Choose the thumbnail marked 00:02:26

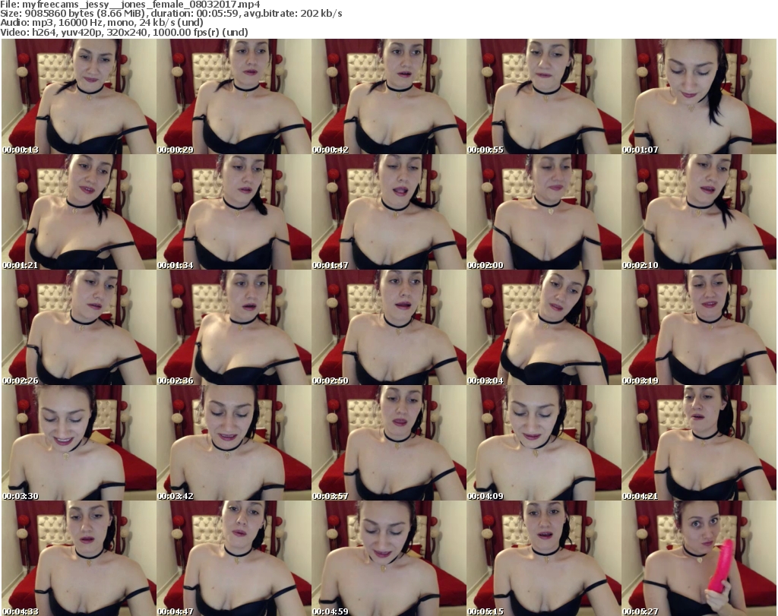pyautogui.click(x=79, y=328)
